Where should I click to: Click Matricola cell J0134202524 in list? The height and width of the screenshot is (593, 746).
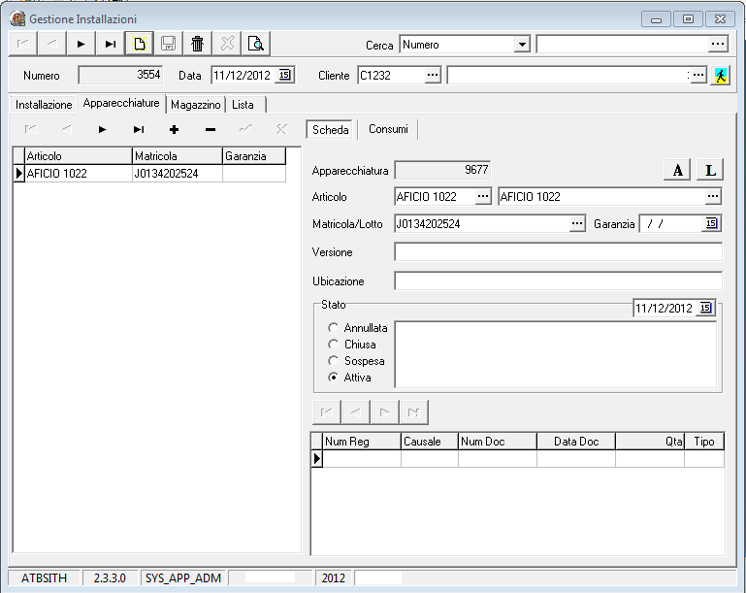pos(177,173)
